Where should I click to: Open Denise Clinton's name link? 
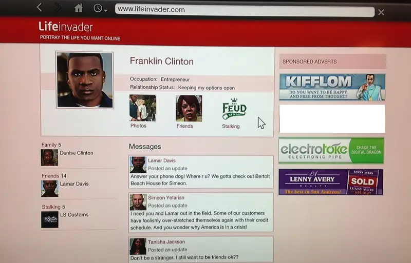pyautogui.click(x=76, y=153)
